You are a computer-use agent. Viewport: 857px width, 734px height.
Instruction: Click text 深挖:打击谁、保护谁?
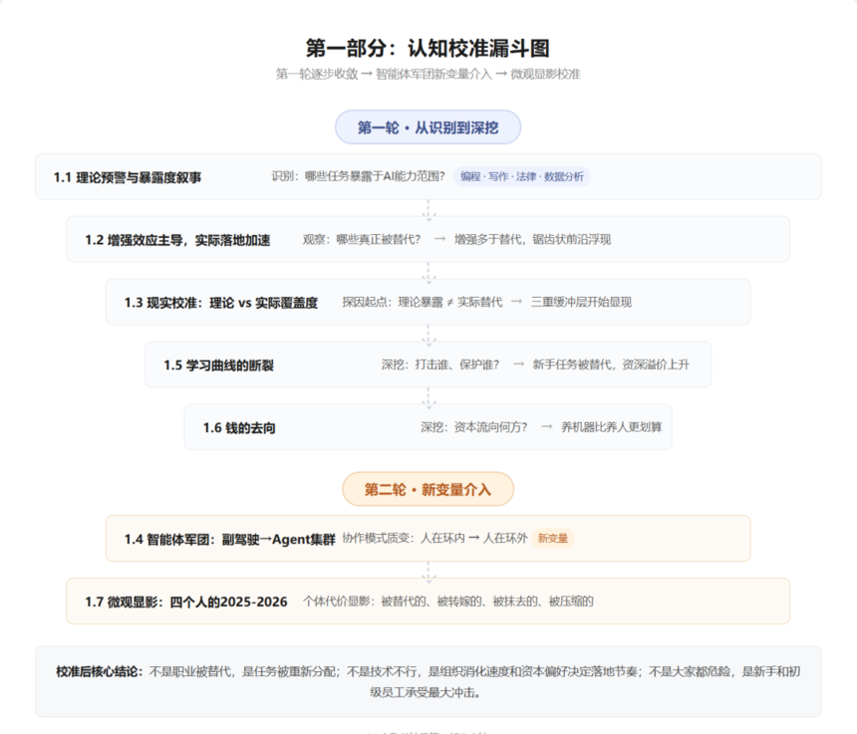(x=440, y=365)
